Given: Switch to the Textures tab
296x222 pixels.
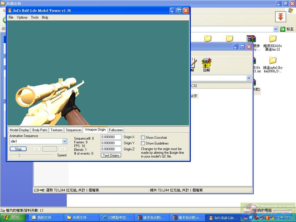Looking at the screenshot, I should point(57,130).
